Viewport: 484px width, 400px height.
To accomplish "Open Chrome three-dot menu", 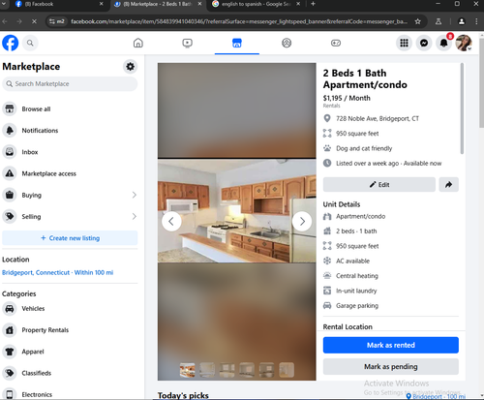I will coord(476,21).
